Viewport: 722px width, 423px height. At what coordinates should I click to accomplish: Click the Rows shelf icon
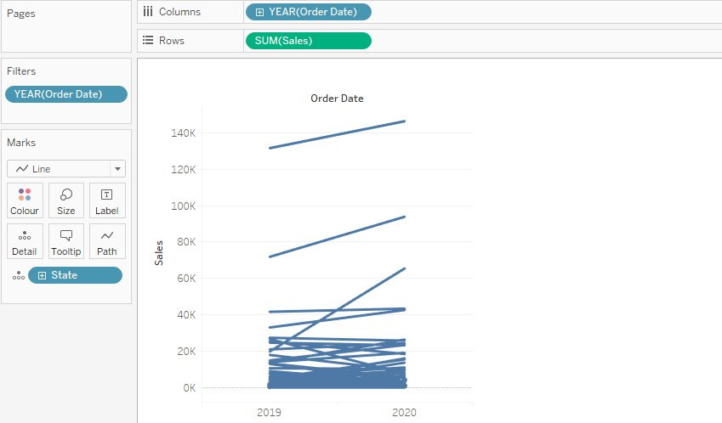tap(148, 40)
